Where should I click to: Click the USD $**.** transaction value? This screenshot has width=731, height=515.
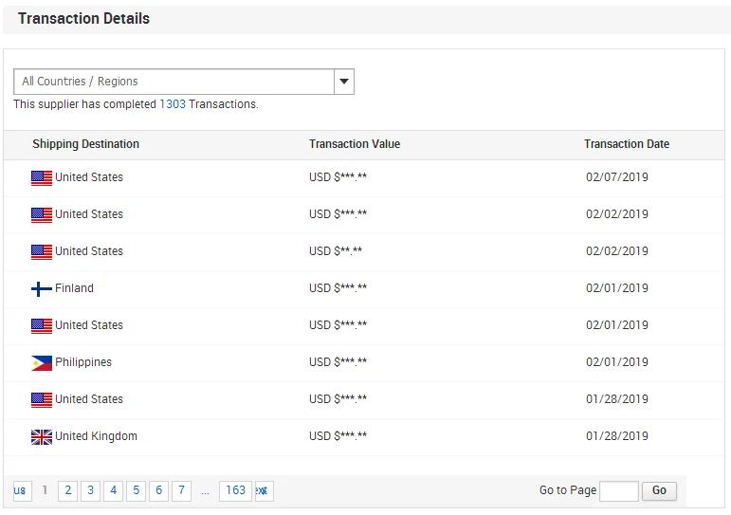click(336, 251)
